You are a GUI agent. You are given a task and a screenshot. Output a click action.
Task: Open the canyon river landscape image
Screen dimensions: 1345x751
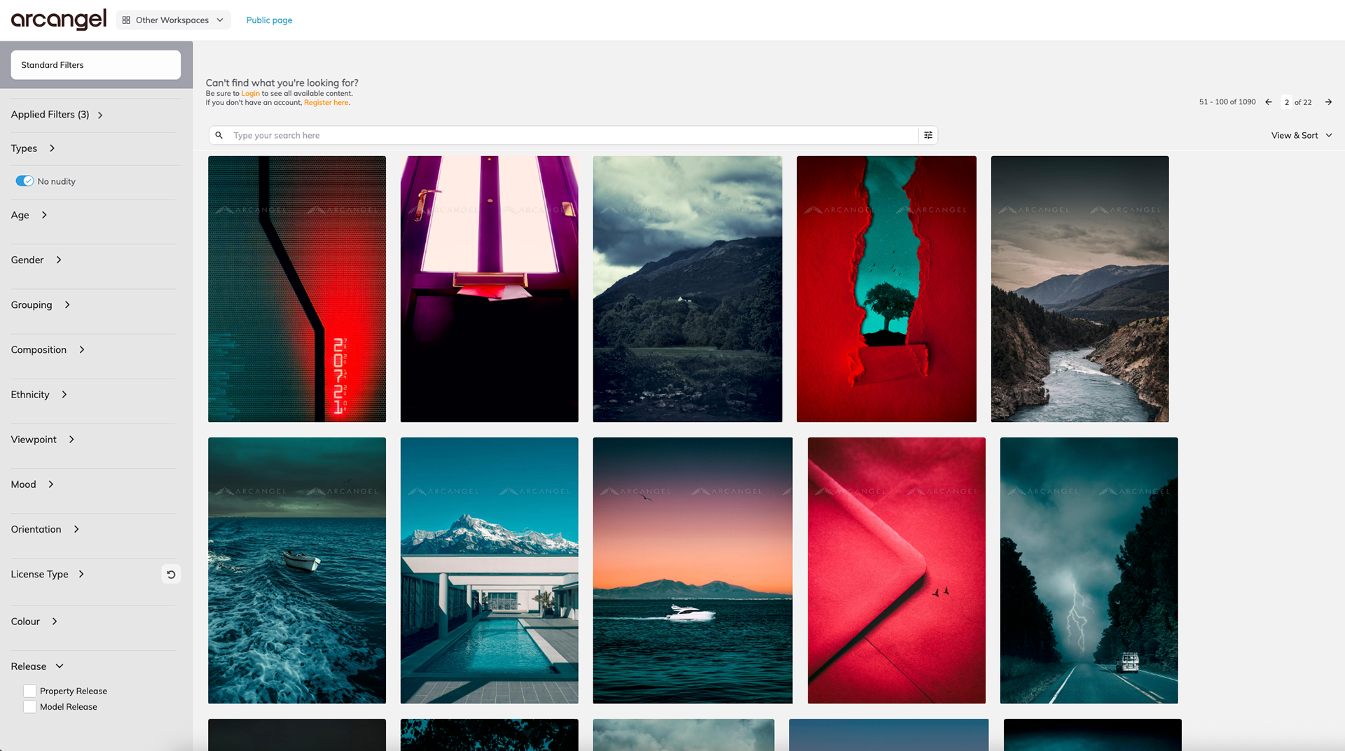coord(1080,289)
